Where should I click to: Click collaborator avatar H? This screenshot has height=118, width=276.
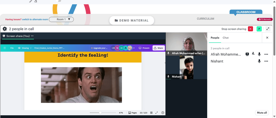121,48
